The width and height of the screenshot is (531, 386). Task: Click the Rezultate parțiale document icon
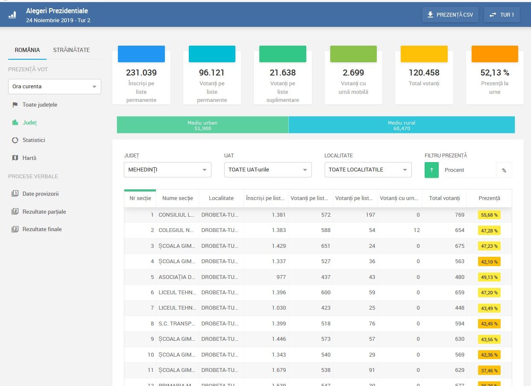click(15, 212)
